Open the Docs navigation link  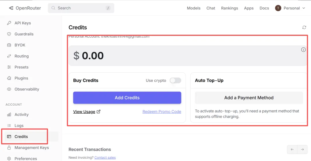coord(264,8)
